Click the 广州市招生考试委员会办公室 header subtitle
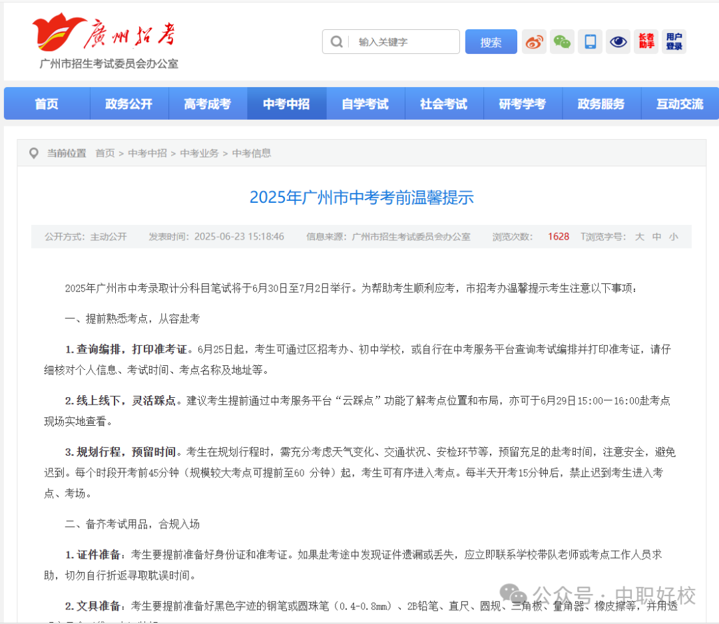 click(109, 64)
